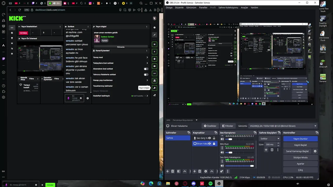Toggle Yalnızca ifadelerle sohbet switch
333x187 pixels.
point(146,75)
